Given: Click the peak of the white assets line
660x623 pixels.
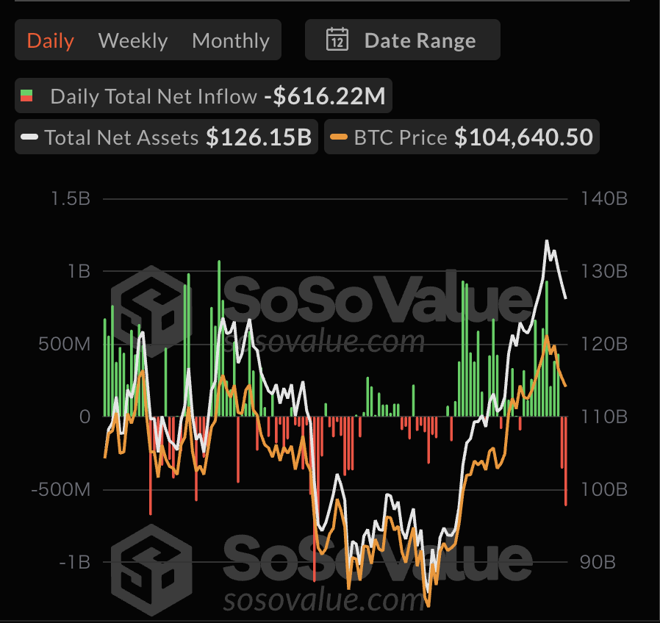Looking at the screenshot, I should [547, 242].
